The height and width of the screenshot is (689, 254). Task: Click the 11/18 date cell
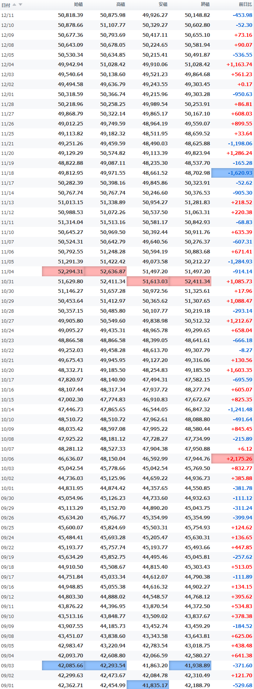point(7,173)
